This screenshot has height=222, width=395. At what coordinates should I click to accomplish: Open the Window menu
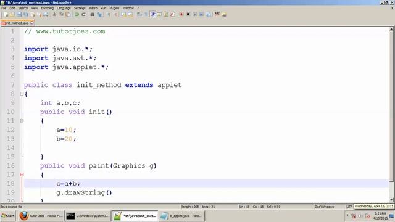[x=128, y=8]
